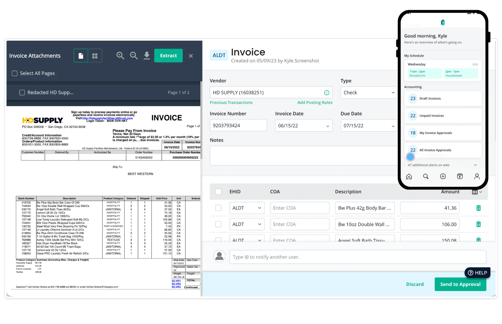This screenshot has height=324, width=502.
Task: Open All Invoice Approvals card on phone
Action: pos(443,150)
